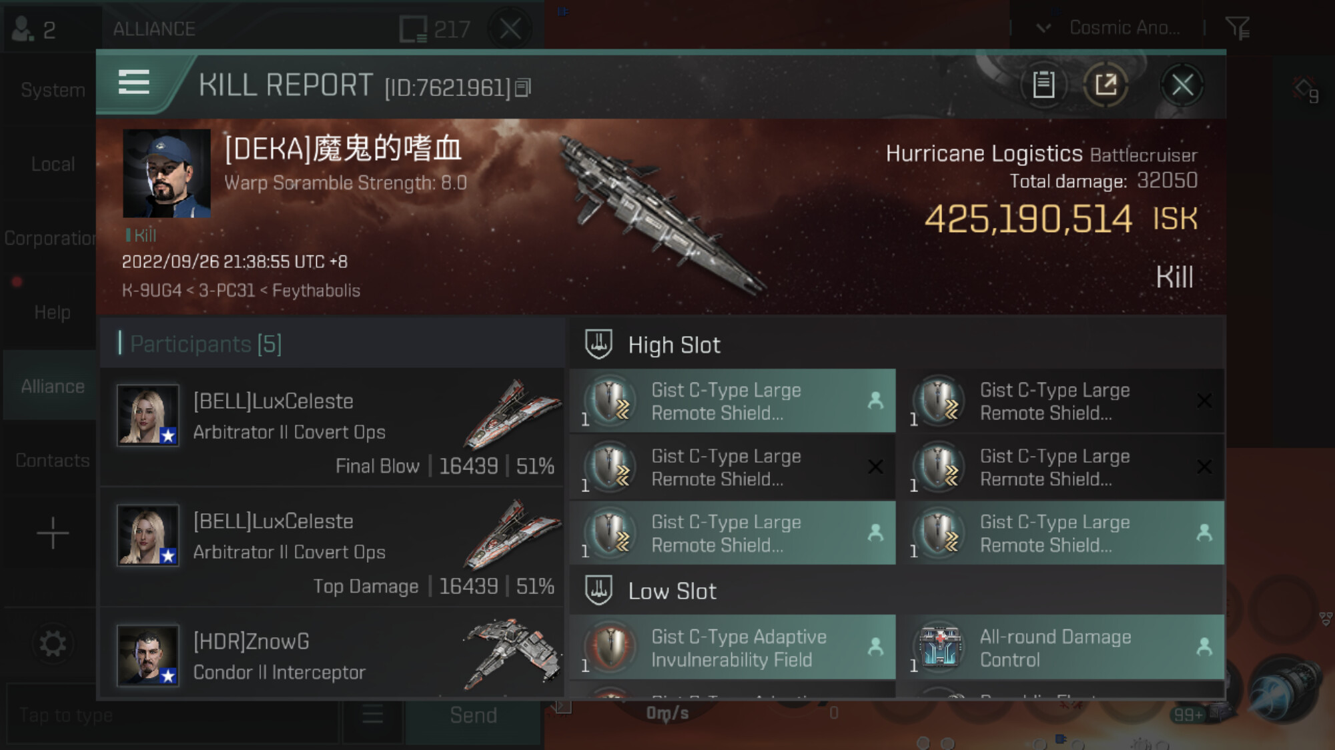Viewport: 1335px width, 750px height.
Task: Click the overview filter funnel icon
Action: coord(1238,28)
